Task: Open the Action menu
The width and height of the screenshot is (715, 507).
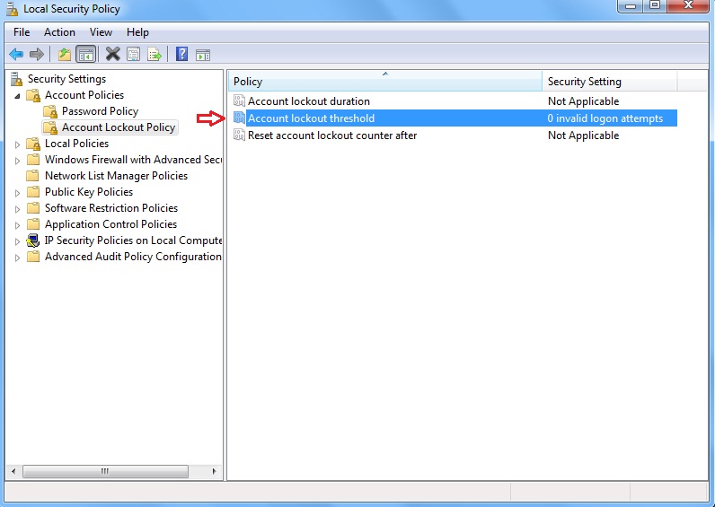Action: [59, 32]
